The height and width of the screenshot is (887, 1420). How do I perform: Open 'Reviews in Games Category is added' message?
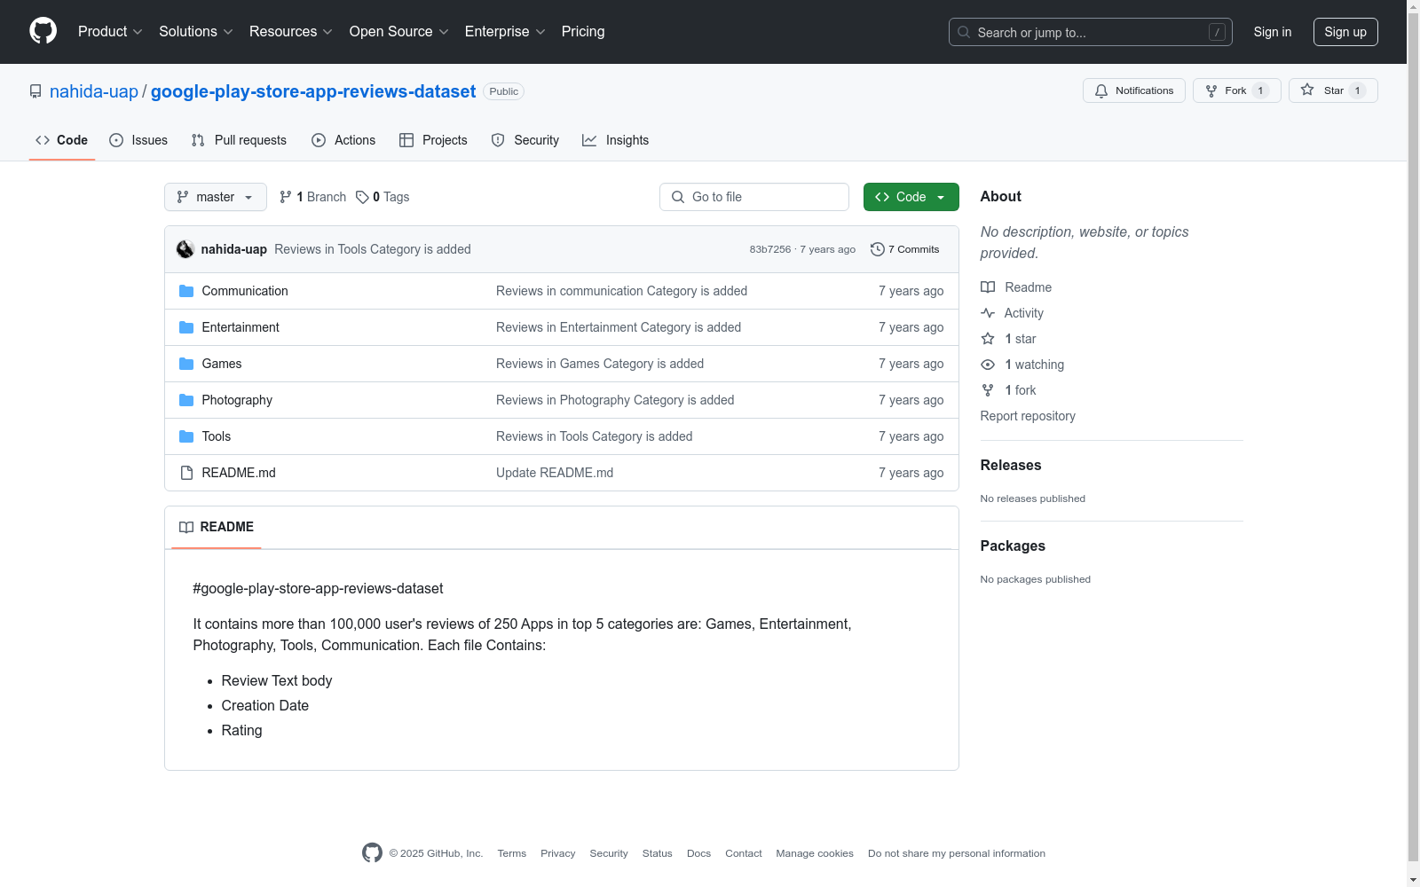[x=600, y=364]
